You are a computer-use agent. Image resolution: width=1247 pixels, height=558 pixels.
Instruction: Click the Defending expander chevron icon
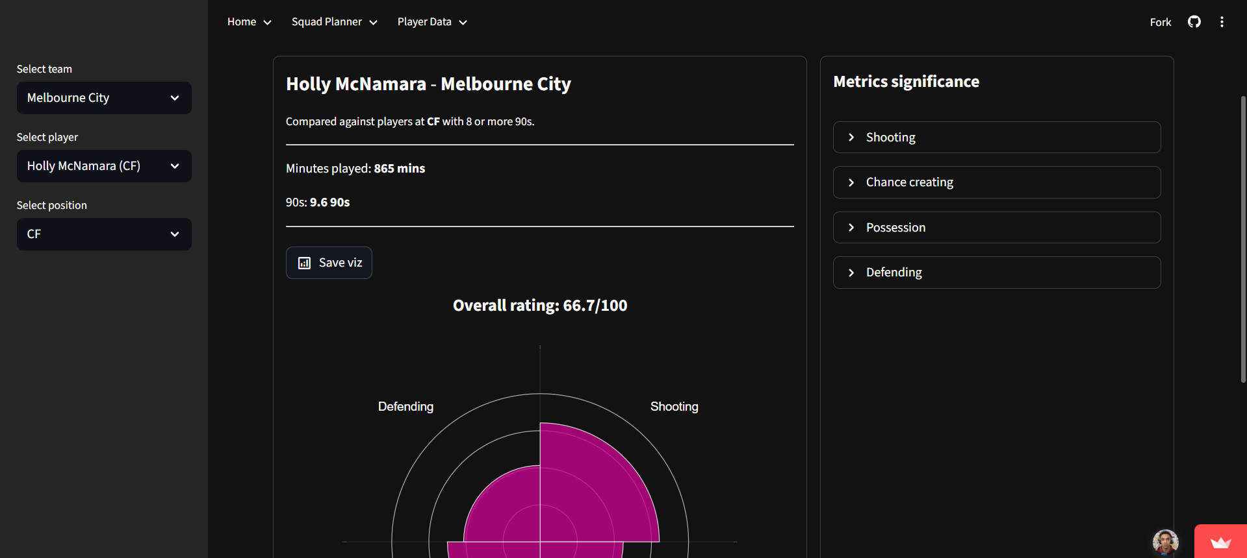[851, 273]
